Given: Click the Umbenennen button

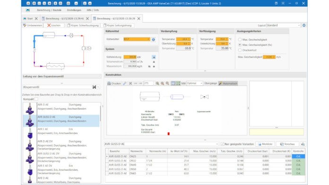Looking at the screenshot, I should 33,25.
